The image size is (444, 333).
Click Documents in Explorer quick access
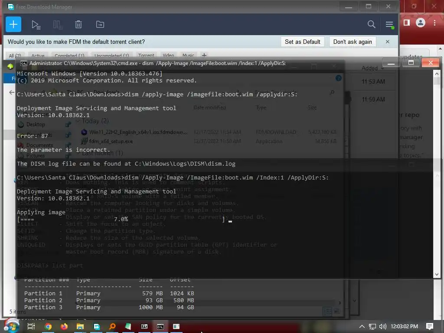pos(39,145)
